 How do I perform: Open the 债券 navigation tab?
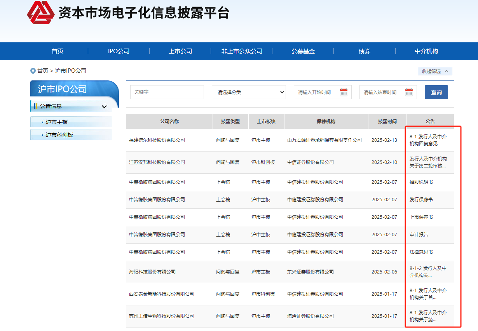[365, 51]
